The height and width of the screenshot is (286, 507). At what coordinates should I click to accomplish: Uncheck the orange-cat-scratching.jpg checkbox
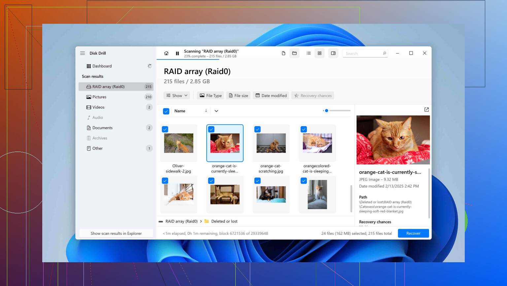click(257, 129)
